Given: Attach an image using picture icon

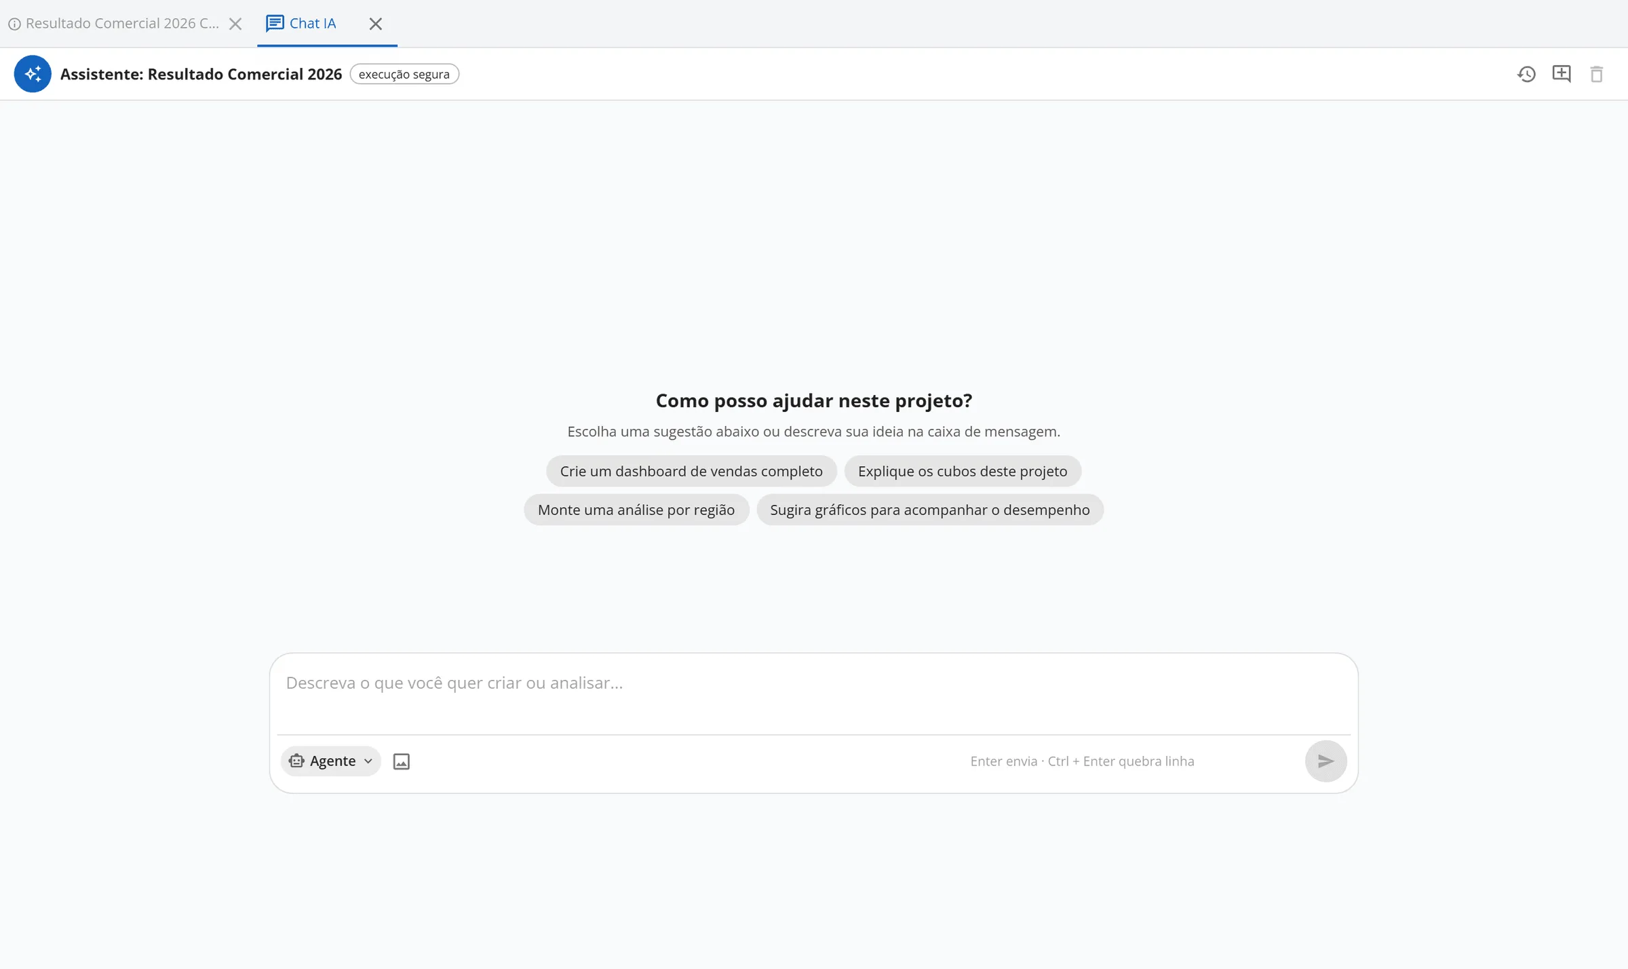Looking at the screenshot, I should 402,761.
